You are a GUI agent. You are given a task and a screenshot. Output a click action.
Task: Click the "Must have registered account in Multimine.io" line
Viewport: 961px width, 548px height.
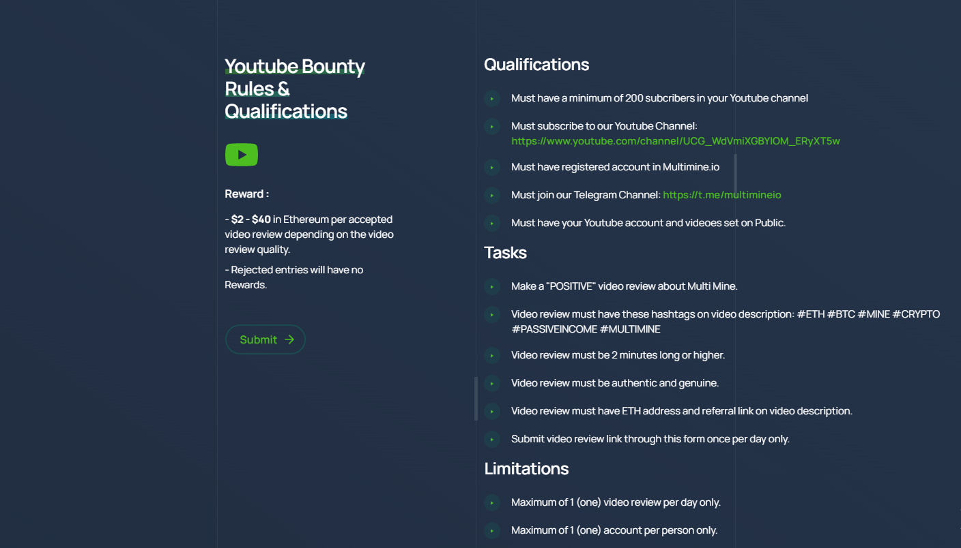click(615, 167)
